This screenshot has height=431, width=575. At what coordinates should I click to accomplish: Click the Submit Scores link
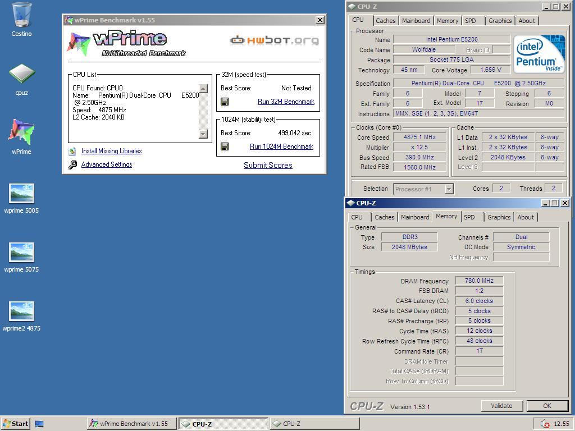click(x=268, y=166)
